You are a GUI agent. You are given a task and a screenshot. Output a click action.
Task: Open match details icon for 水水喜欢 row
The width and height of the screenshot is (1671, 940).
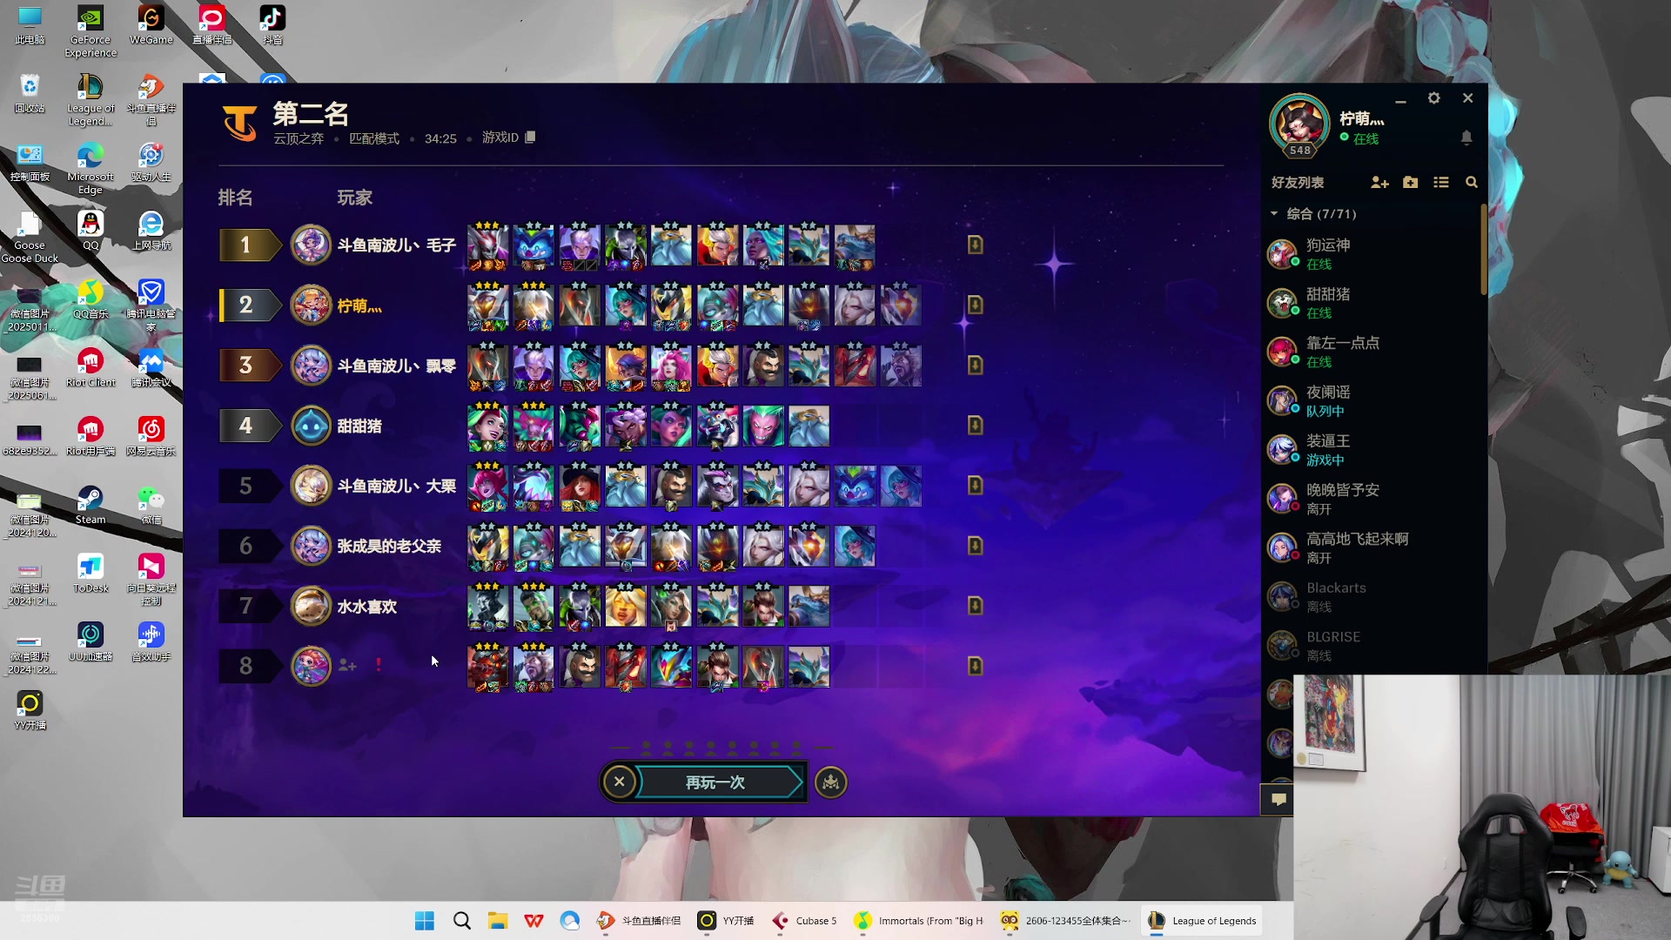(x=975, y=605)
